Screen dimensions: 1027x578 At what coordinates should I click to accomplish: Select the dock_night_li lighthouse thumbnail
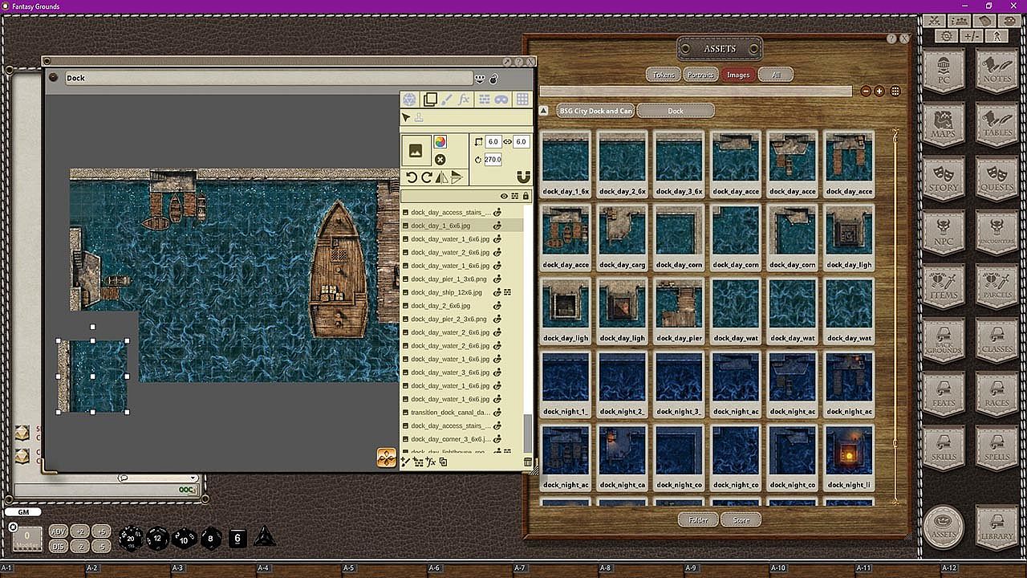click(849, 457)
